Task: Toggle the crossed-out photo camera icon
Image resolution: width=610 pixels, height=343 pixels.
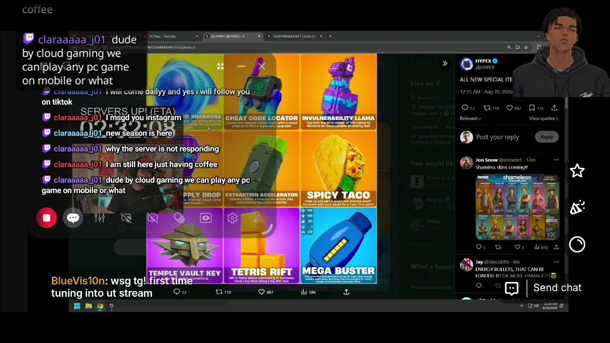Action: (152, 218)
